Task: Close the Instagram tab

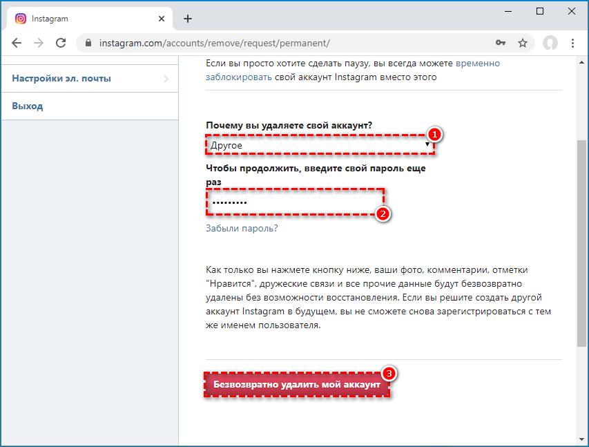Action: 162,19
